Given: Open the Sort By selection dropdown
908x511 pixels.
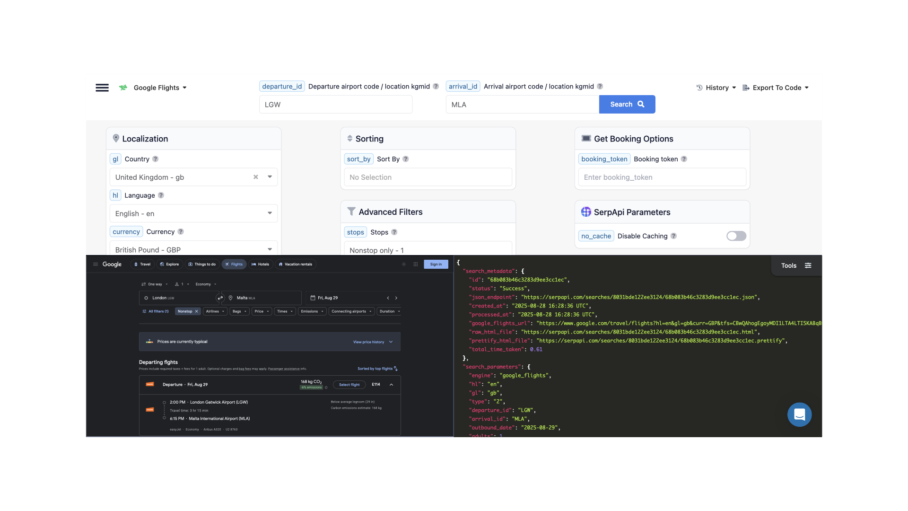Looking at the screenshot, I should 428,177.
